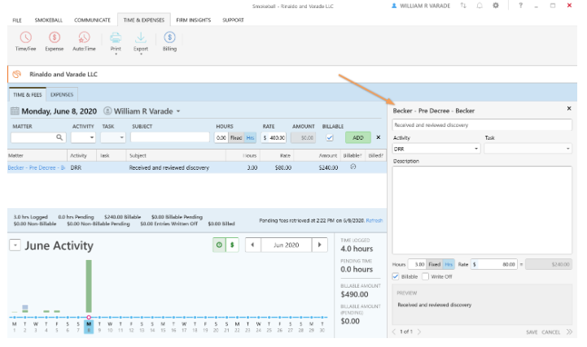Open settings gear icon

496,6
